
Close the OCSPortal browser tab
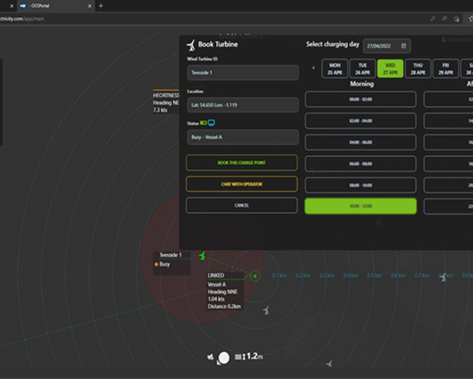[90, 6]
